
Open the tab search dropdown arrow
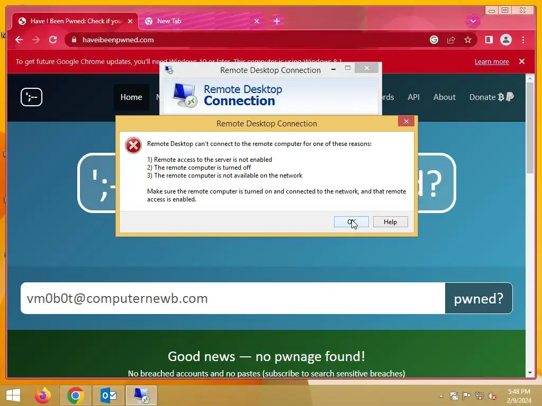[x=473, y=21]
